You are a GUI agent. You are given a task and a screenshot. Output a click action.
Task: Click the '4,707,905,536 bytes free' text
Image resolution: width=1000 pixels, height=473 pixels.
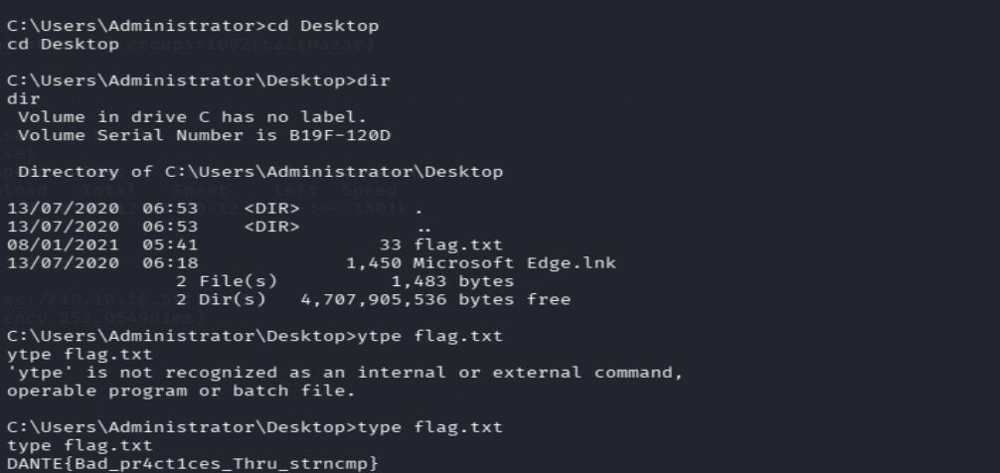[x=435, y=300]
